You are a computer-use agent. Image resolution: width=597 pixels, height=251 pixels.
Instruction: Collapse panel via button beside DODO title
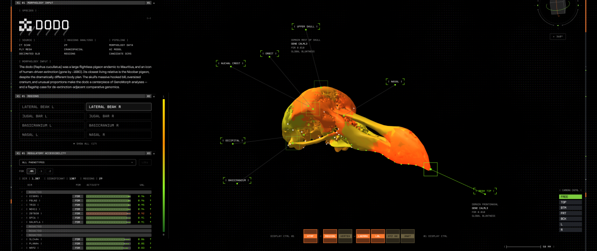[149, 18]
